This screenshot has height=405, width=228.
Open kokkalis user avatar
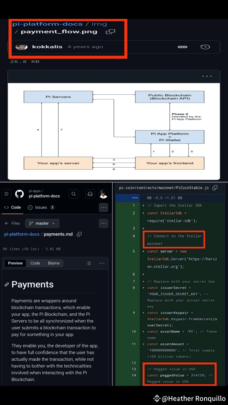point(21,47)
